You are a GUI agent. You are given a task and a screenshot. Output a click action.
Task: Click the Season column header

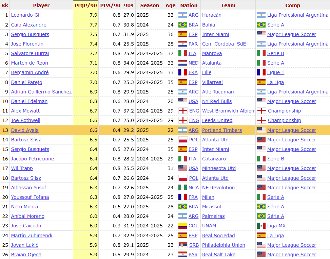point(150,5)
